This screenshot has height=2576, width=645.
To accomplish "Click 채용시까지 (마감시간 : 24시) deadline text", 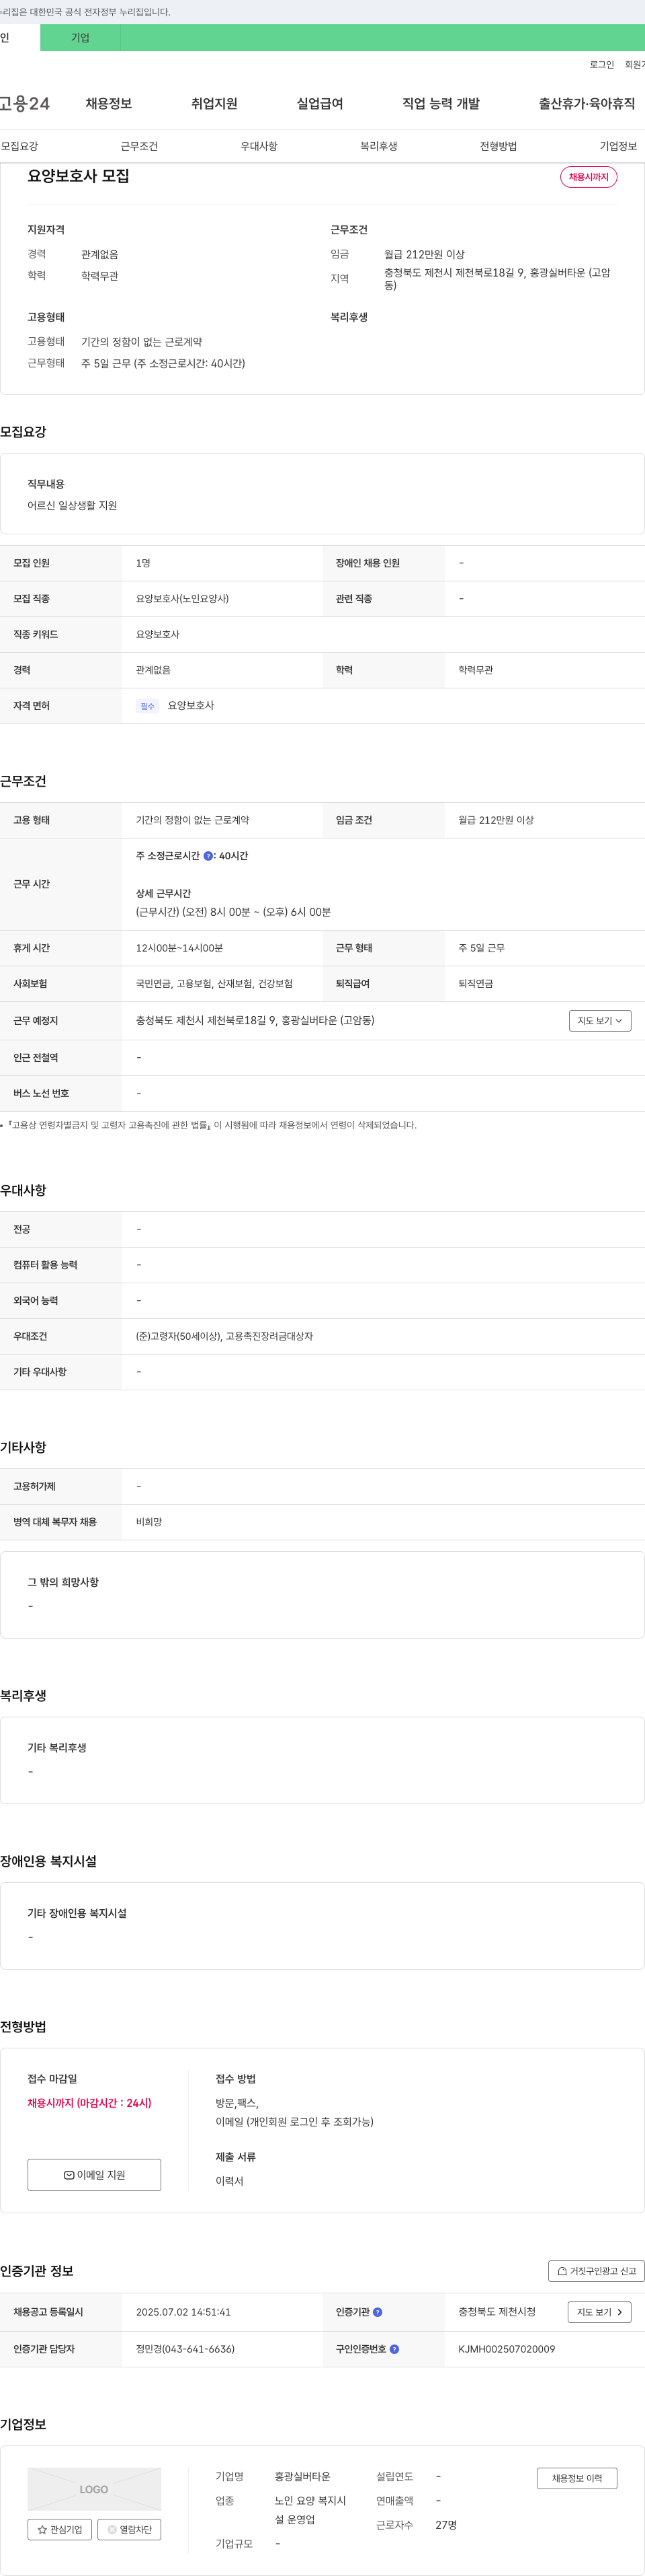I will 90,2103.
